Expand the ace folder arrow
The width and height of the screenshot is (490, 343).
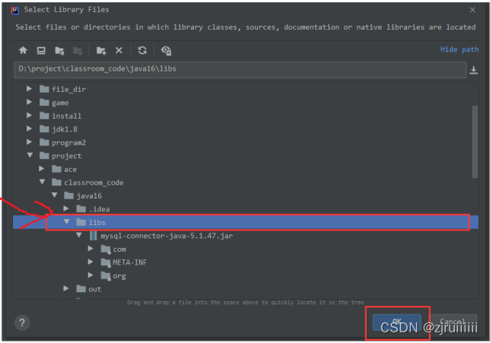[x=41, y=169]
